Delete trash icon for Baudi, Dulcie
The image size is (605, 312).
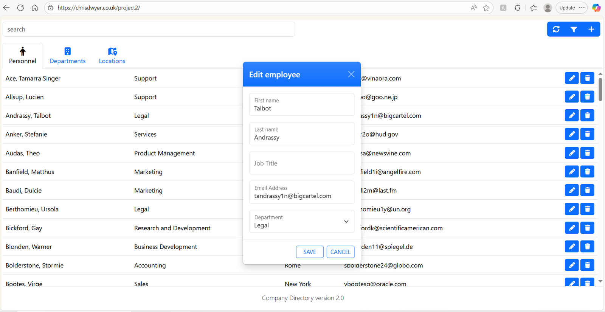587,190
